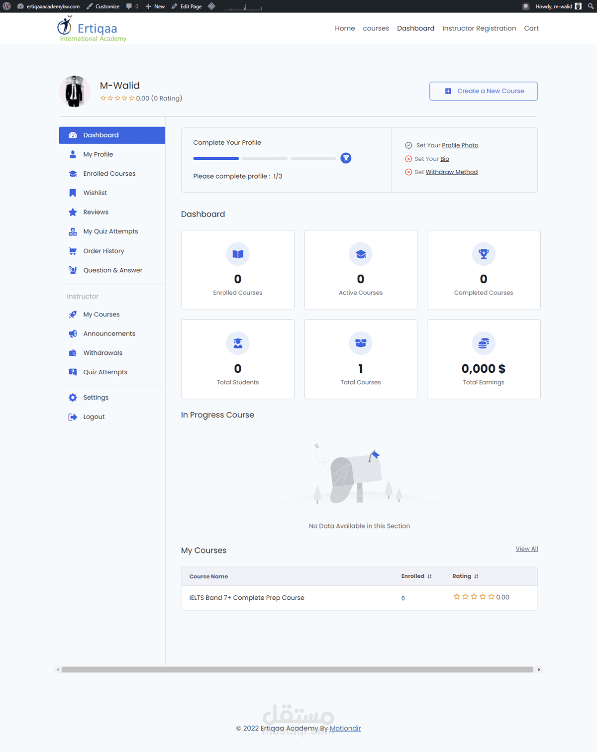Click the scrollbar right arrow

pos(539,669)
